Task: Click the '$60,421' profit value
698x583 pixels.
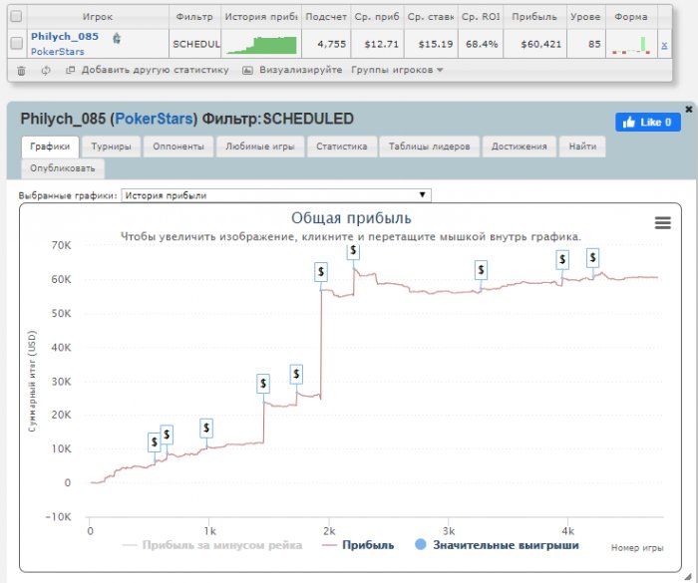Action: pos(540,44)
